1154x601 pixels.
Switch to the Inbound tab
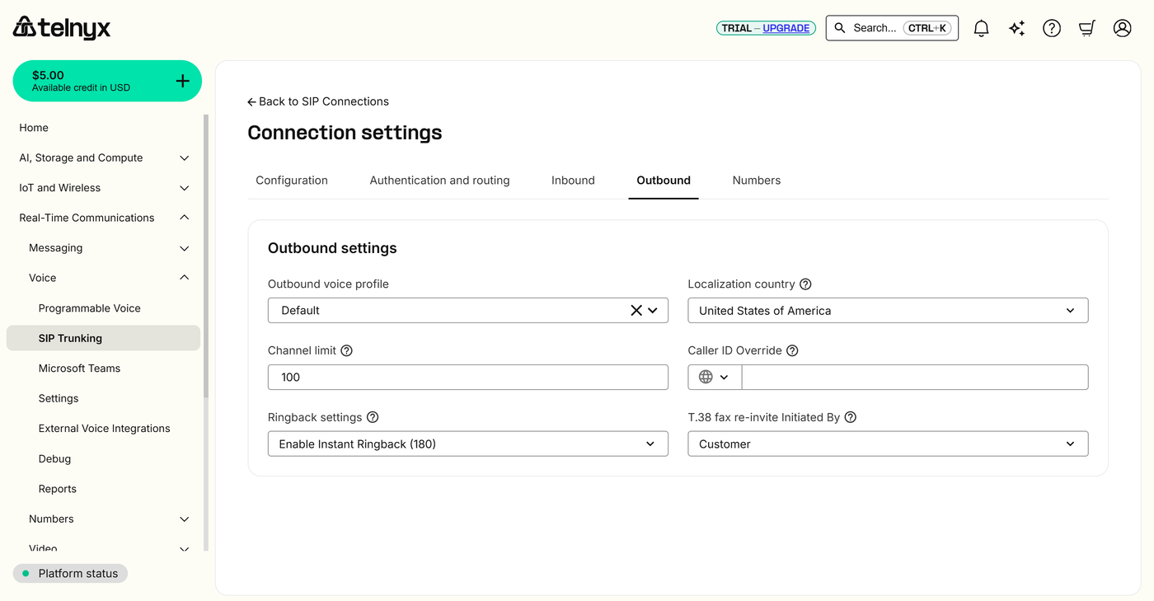(x=573, y=181)
